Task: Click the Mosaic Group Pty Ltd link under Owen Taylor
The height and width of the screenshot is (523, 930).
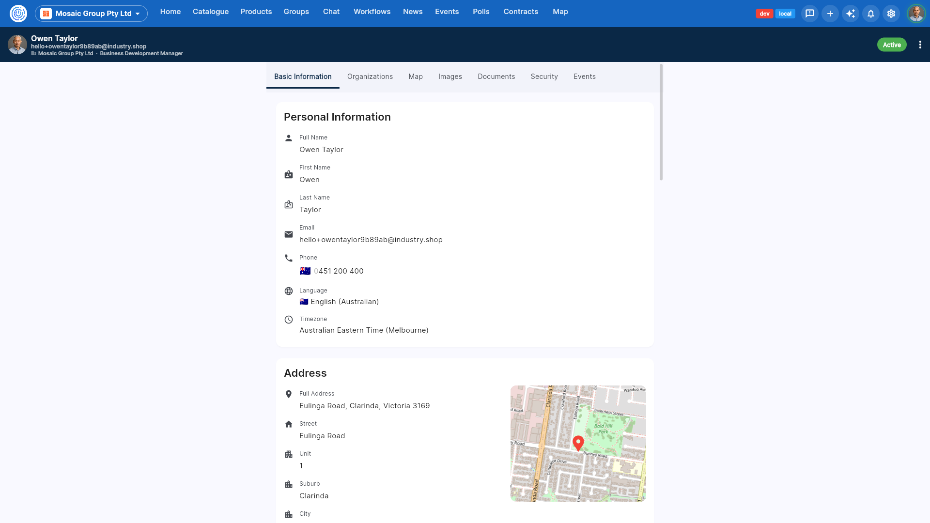Action: [65, 53]
